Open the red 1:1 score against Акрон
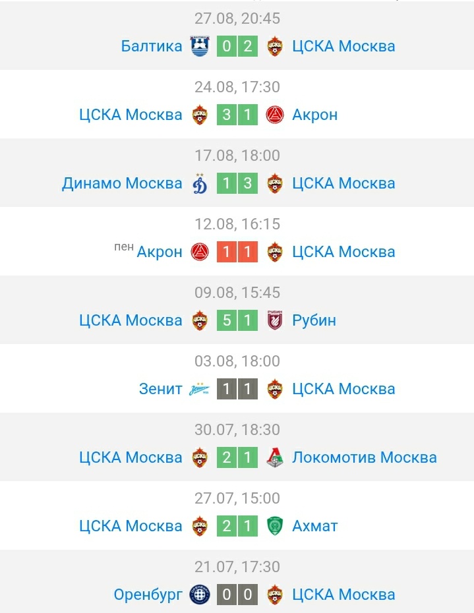 (x=237, y=252)
